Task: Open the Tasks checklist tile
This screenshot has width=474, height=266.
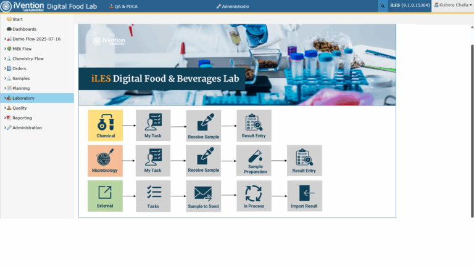Action: click(x=153, y=196)
